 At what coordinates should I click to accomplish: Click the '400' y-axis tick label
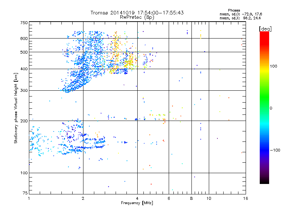tap(24, 69)
